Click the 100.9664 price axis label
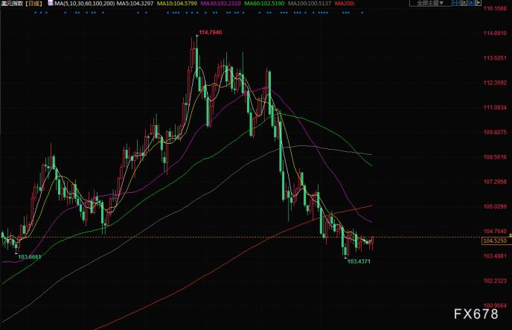The height and width of the screenshot is (330, 512). tap(495, 305)
